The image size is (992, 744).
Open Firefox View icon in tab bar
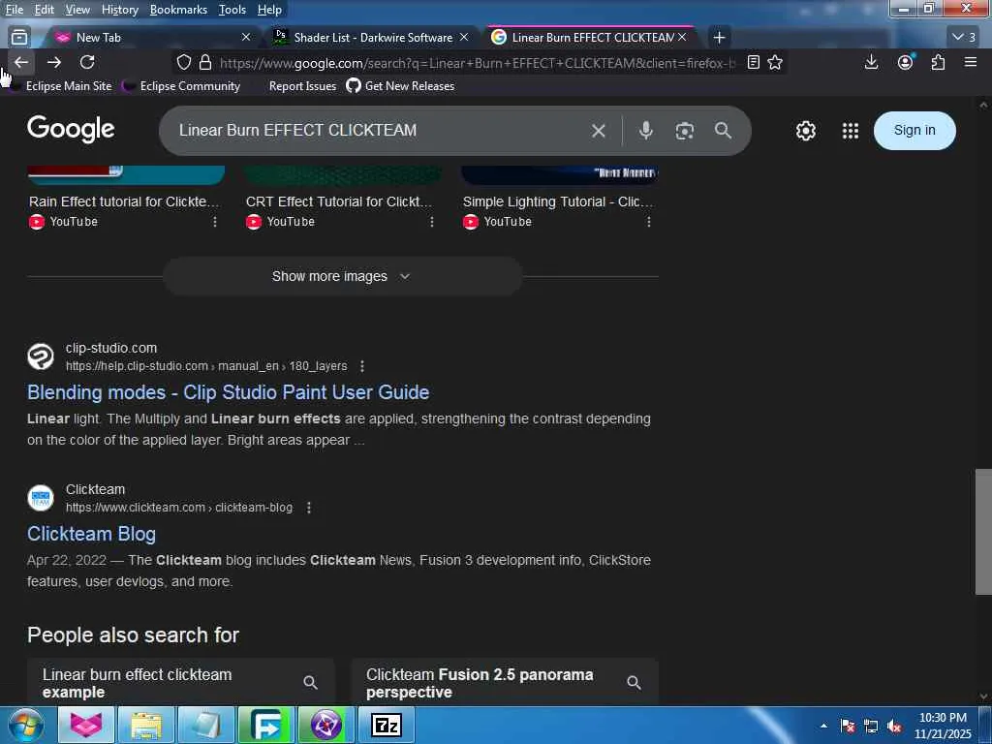pos(19,38)
